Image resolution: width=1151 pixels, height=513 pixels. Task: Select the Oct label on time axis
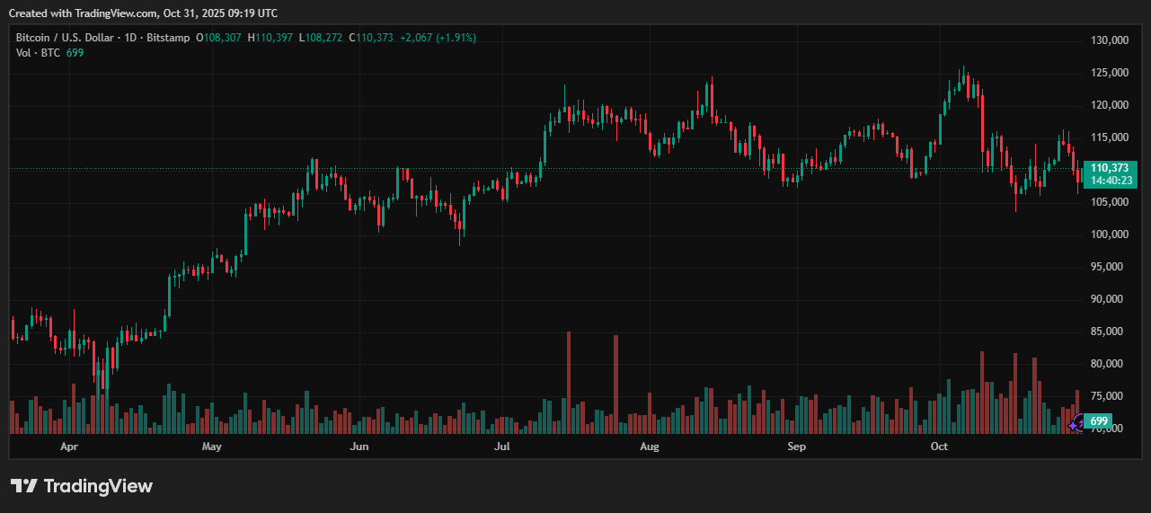point(940,447)
